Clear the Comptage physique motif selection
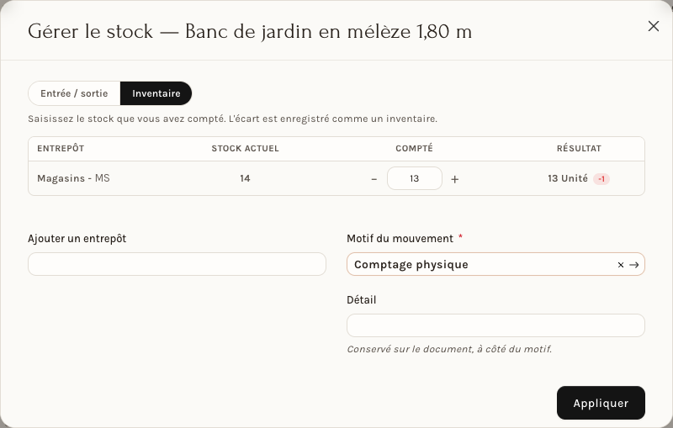Viewport: 673px width, 428px height. tap(621, 265)
